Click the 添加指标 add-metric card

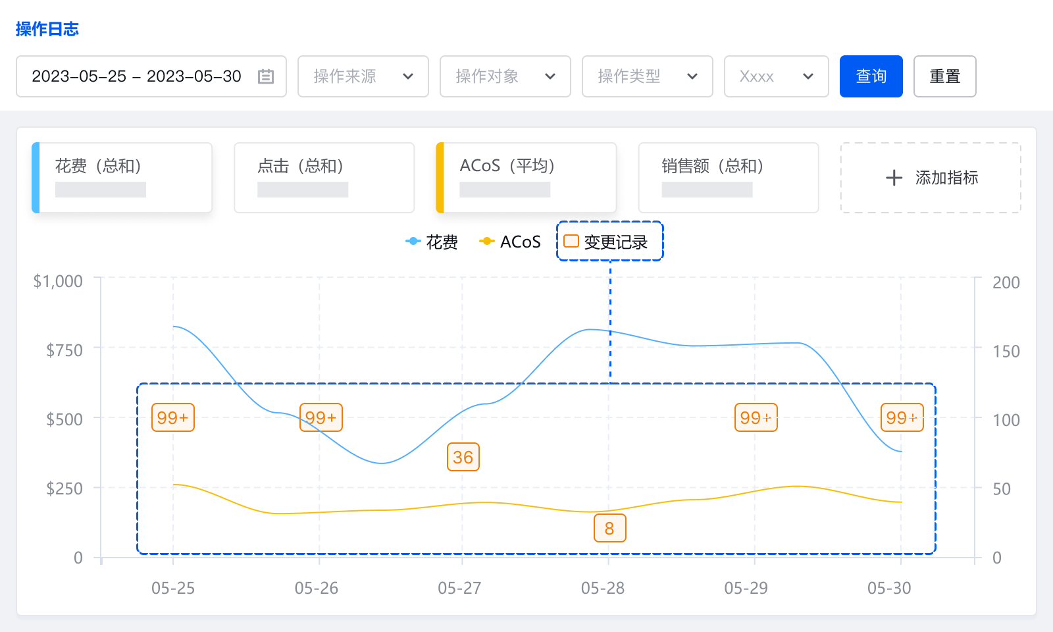click(931, 178)
